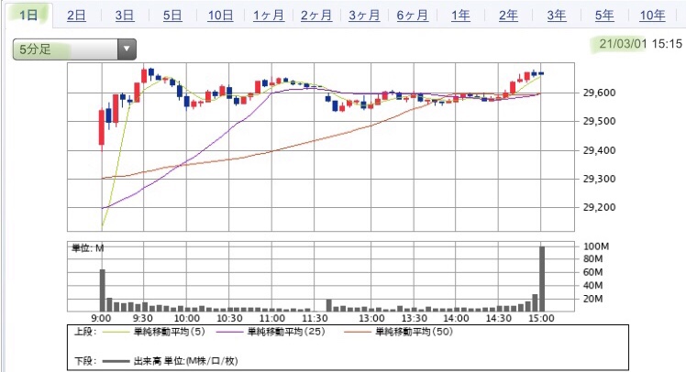
Task: Click the 29,500 price axis label
Action: 599,121
